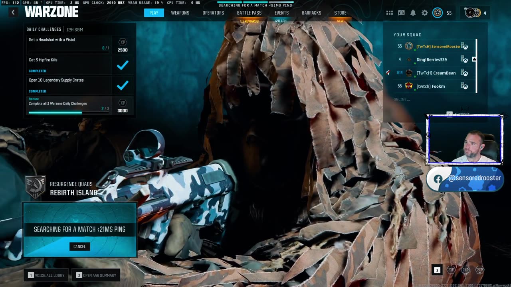
Task: Open the grid menu icon in the top bar
Action: (x=389, y=13)
